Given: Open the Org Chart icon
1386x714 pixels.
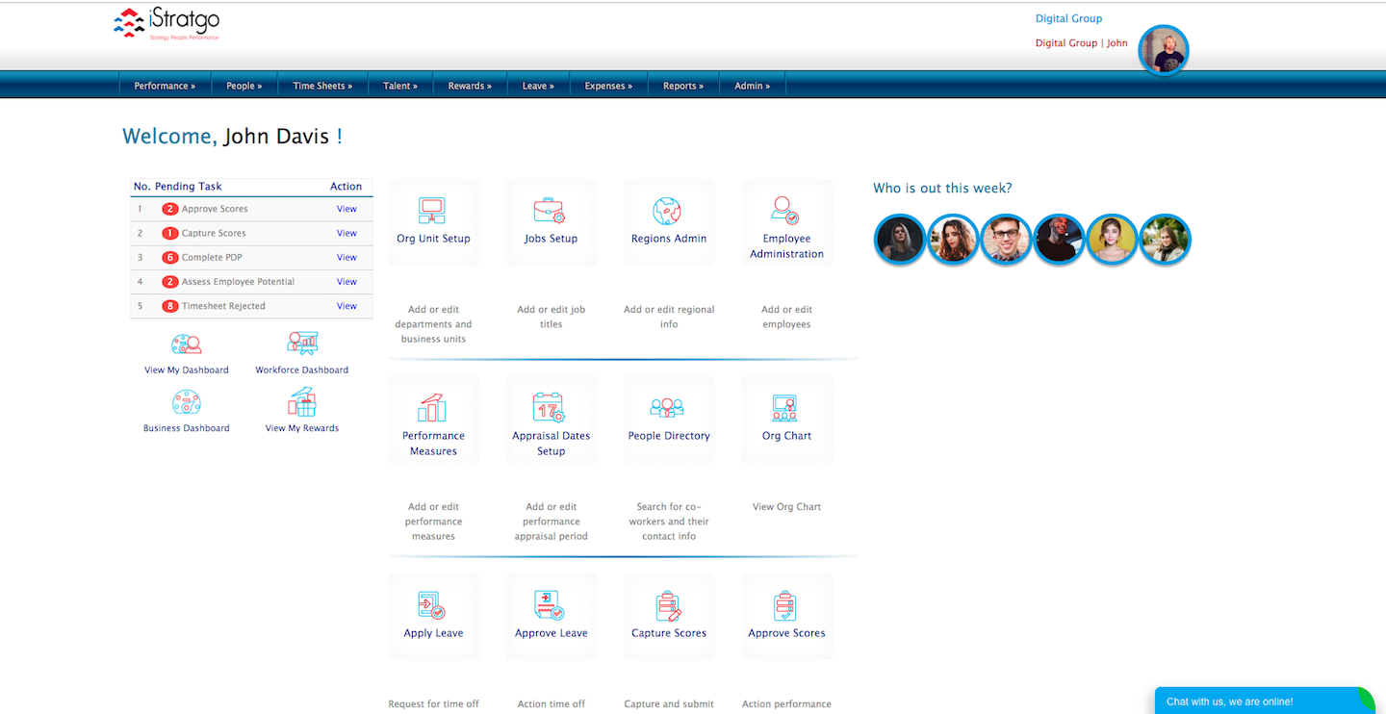Looking at the screenshot, I should coord(786,407).
